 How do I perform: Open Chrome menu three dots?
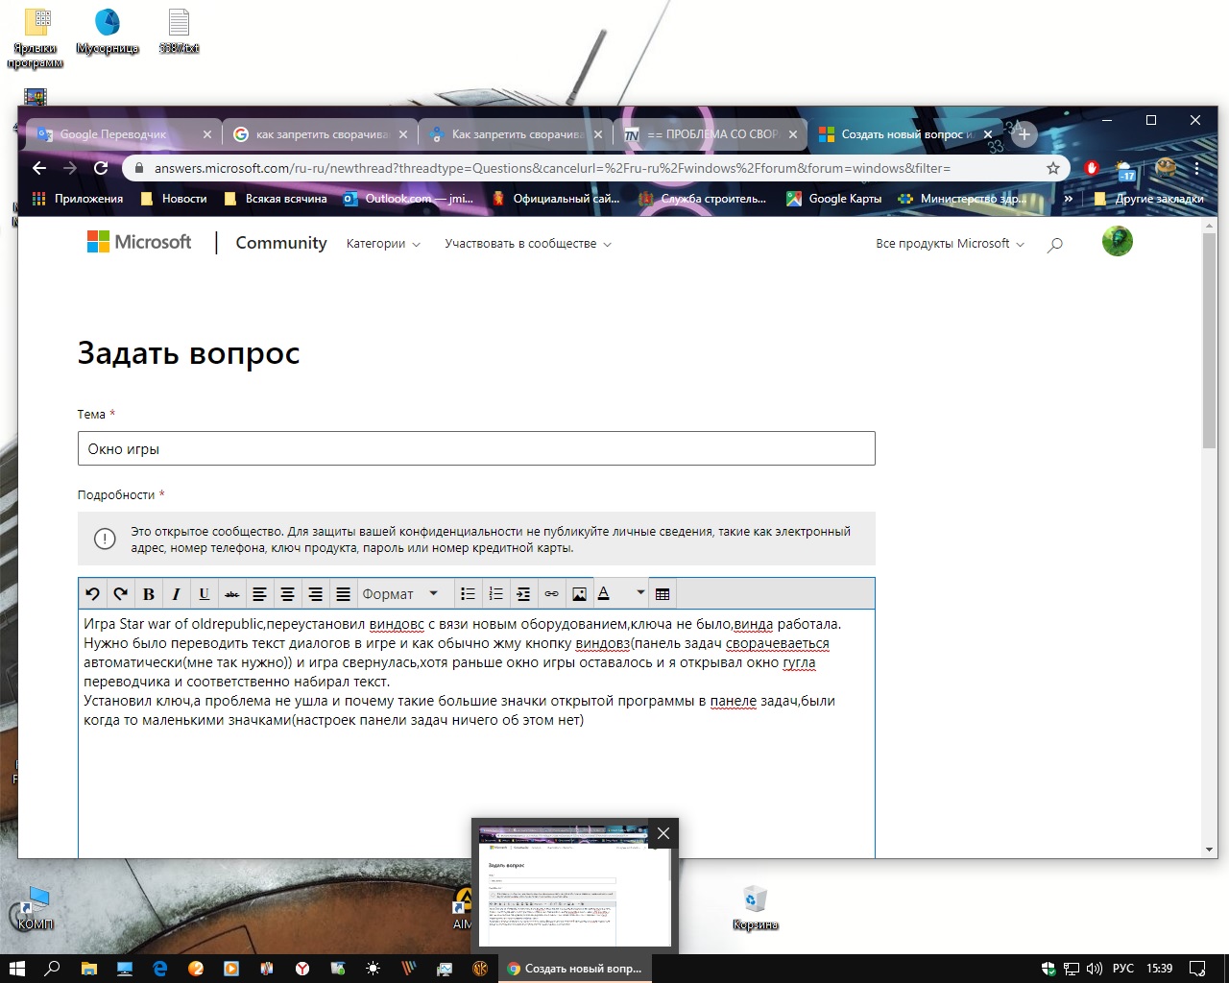click(1197, 168)
